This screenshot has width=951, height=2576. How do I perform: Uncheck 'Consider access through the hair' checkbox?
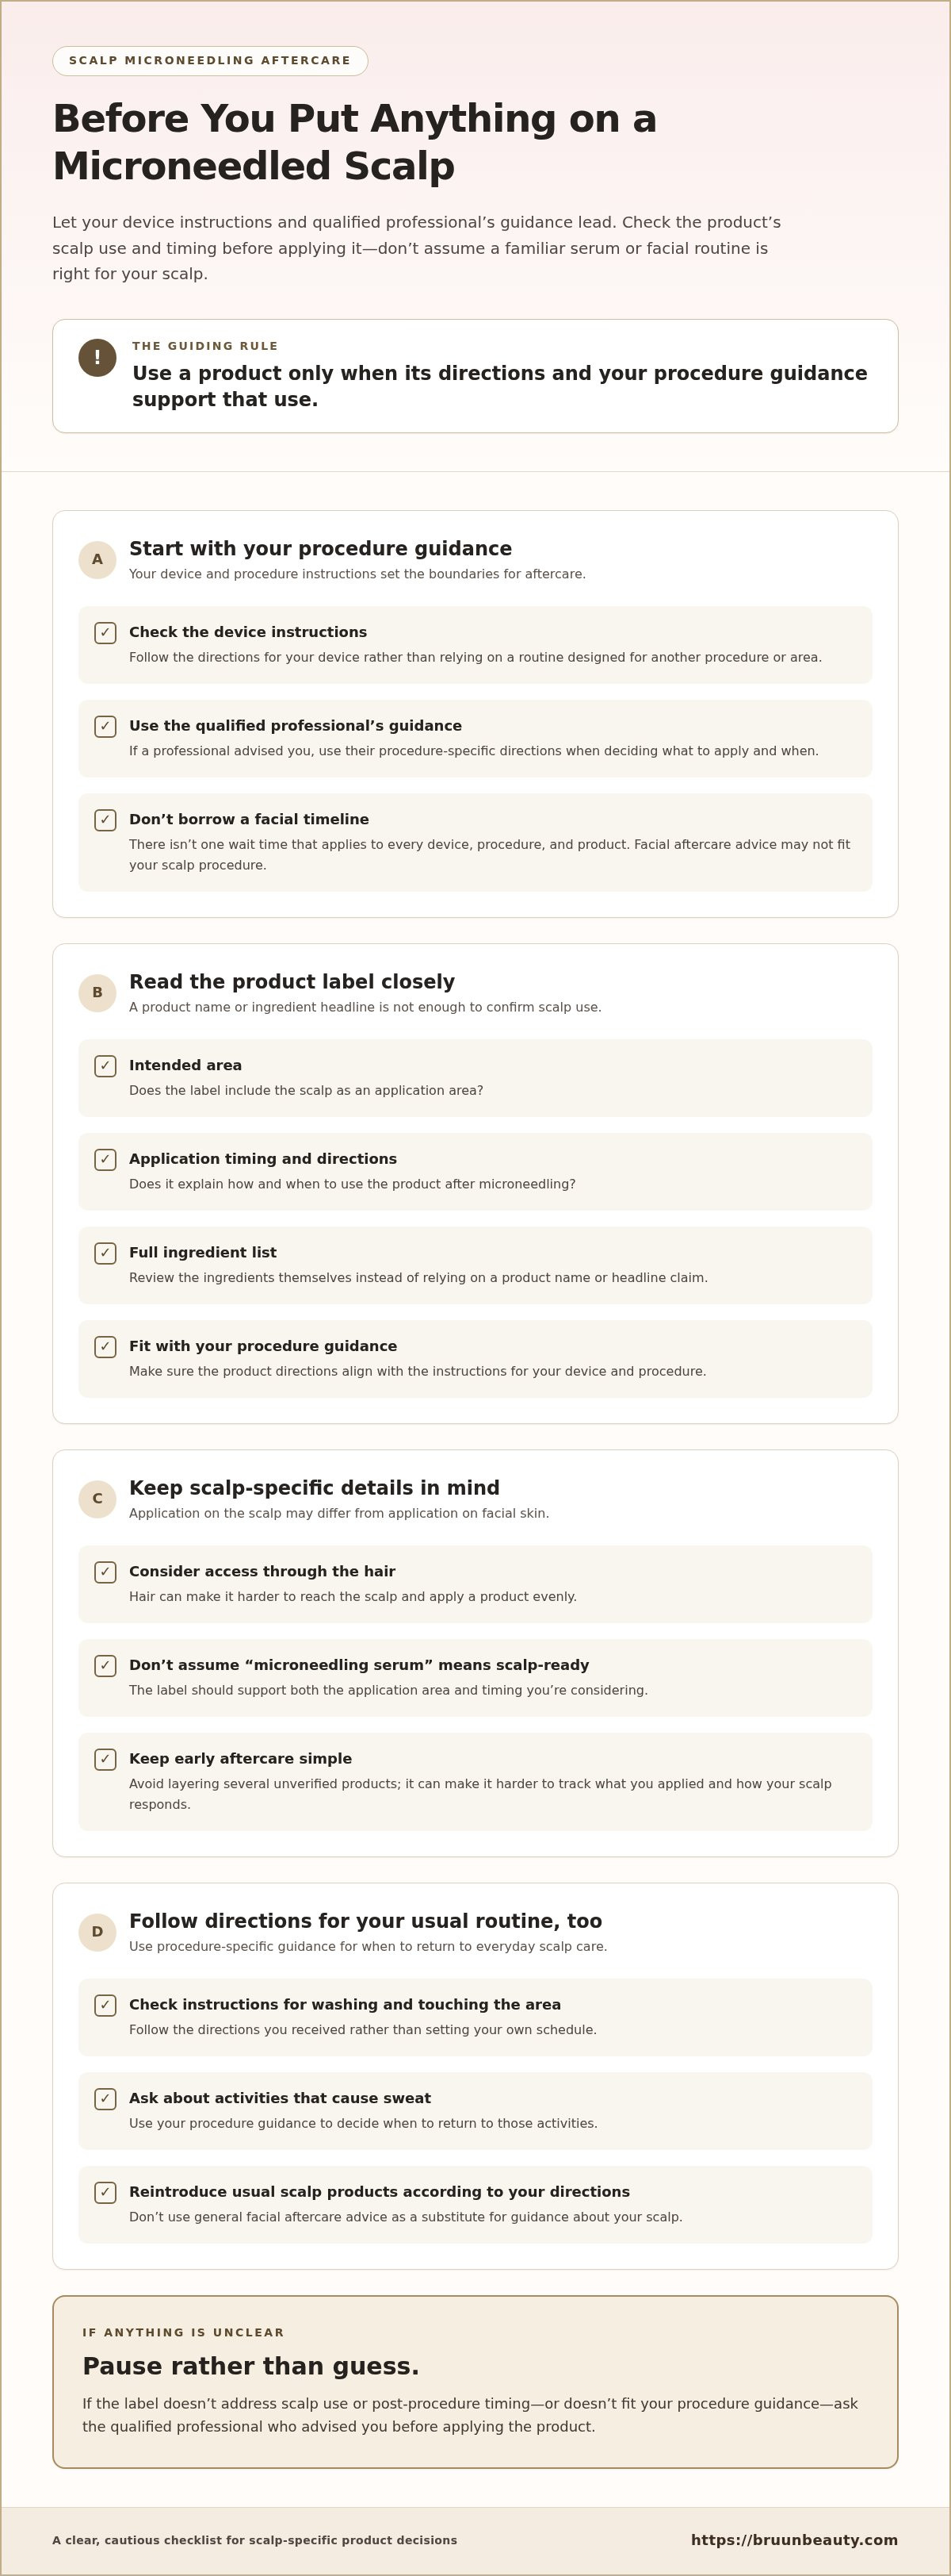pyautogui.click(x=105, y=1572)
